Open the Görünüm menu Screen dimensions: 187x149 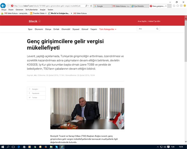[x=19, y=10]
